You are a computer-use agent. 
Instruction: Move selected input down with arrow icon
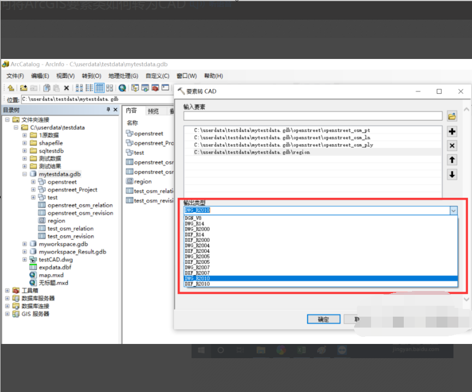click(452, 174)
